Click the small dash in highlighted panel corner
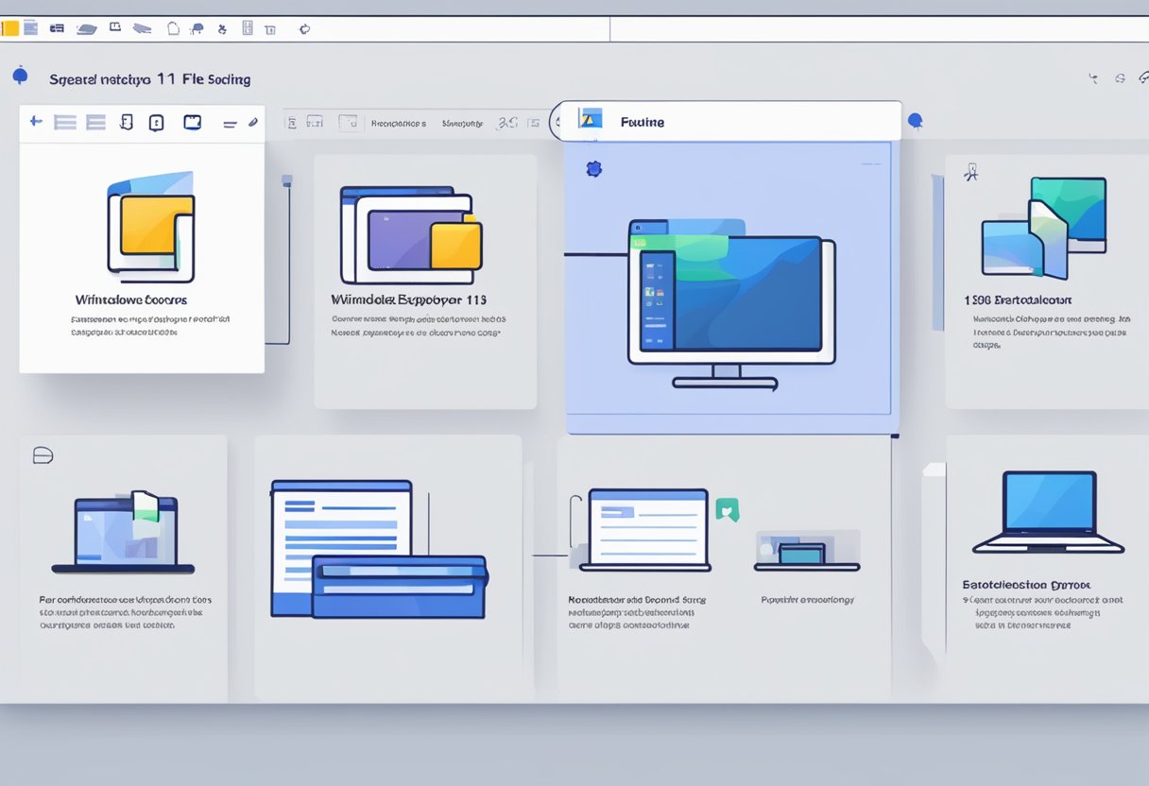 pyautogui.click(x=870, y=164)
